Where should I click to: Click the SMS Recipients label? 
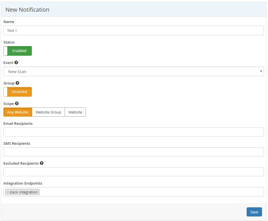pyautogui.click(x=17, y=143)
